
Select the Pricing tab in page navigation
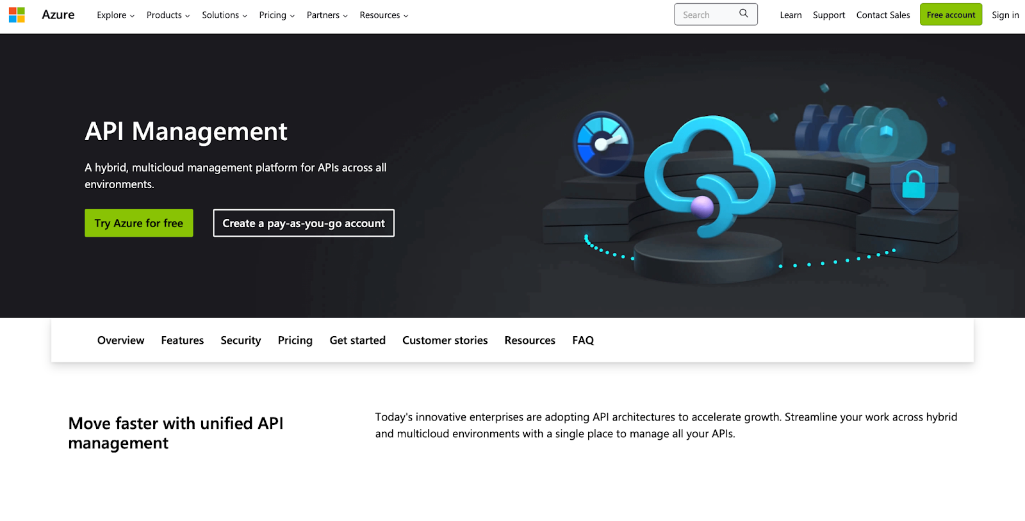point(295,341)
